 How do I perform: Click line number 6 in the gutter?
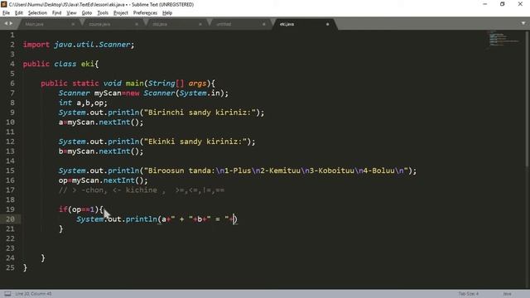[12, 83]
